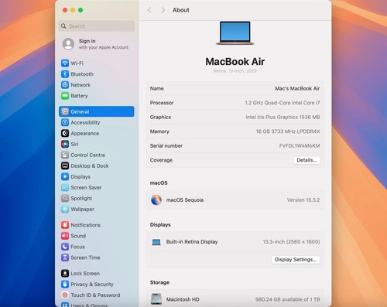Open the Touch ID & Password fingerprint icon
Screen dimensions: 387x307
[65, 295]
